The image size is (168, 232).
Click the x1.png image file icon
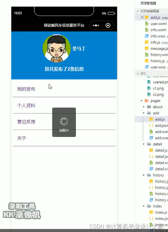tap(149, 88)
